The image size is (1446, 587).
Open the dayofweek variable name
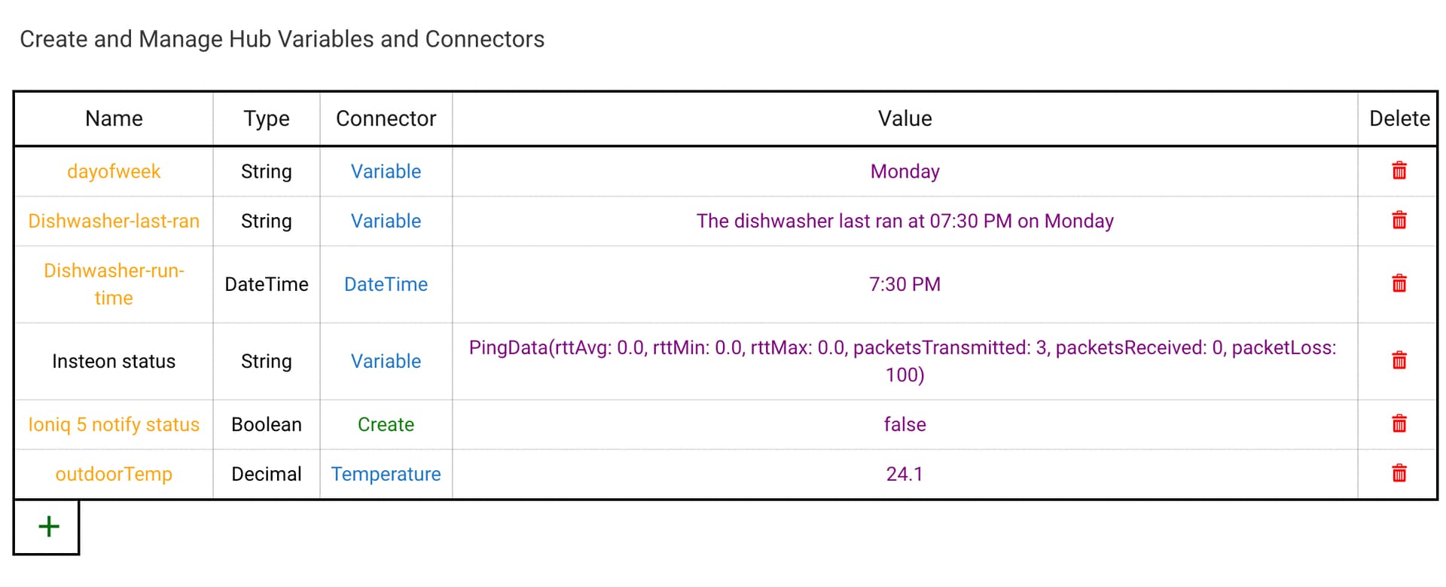(114, 172)
